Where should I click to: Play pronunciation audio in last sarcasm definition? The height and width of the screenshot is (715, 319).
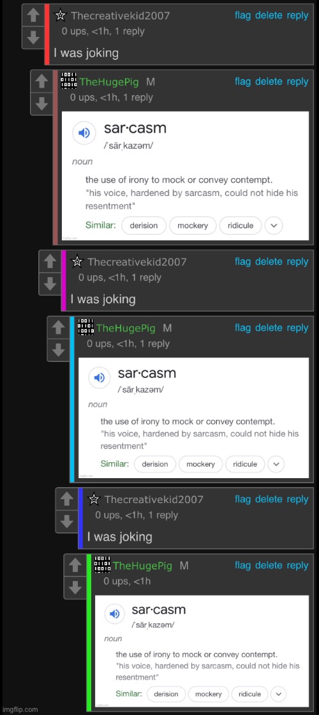pos(114,614)
